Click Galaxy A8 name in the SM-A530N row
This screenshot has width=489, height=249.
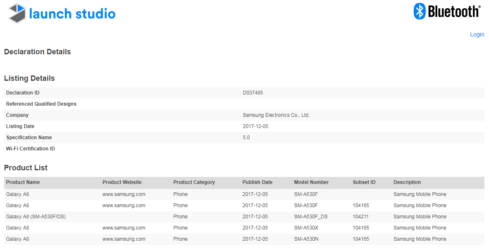[17, 239]
